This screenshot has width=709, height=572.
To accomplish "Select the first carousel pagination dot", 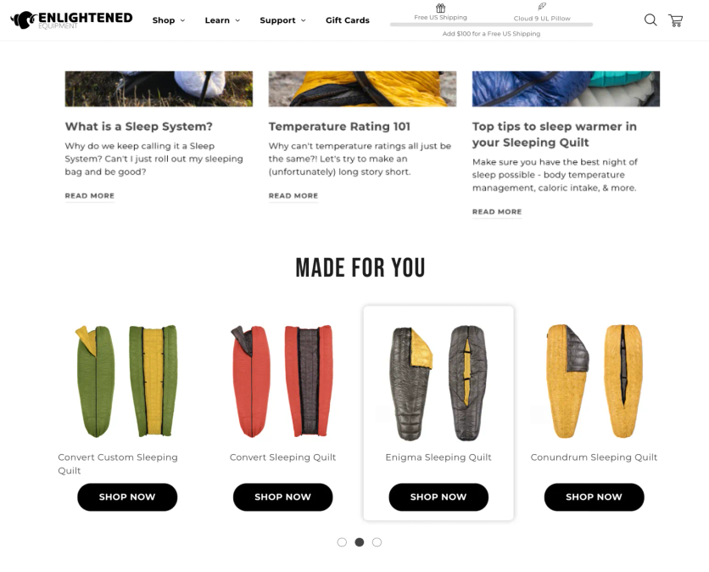I will click(342, 542).
